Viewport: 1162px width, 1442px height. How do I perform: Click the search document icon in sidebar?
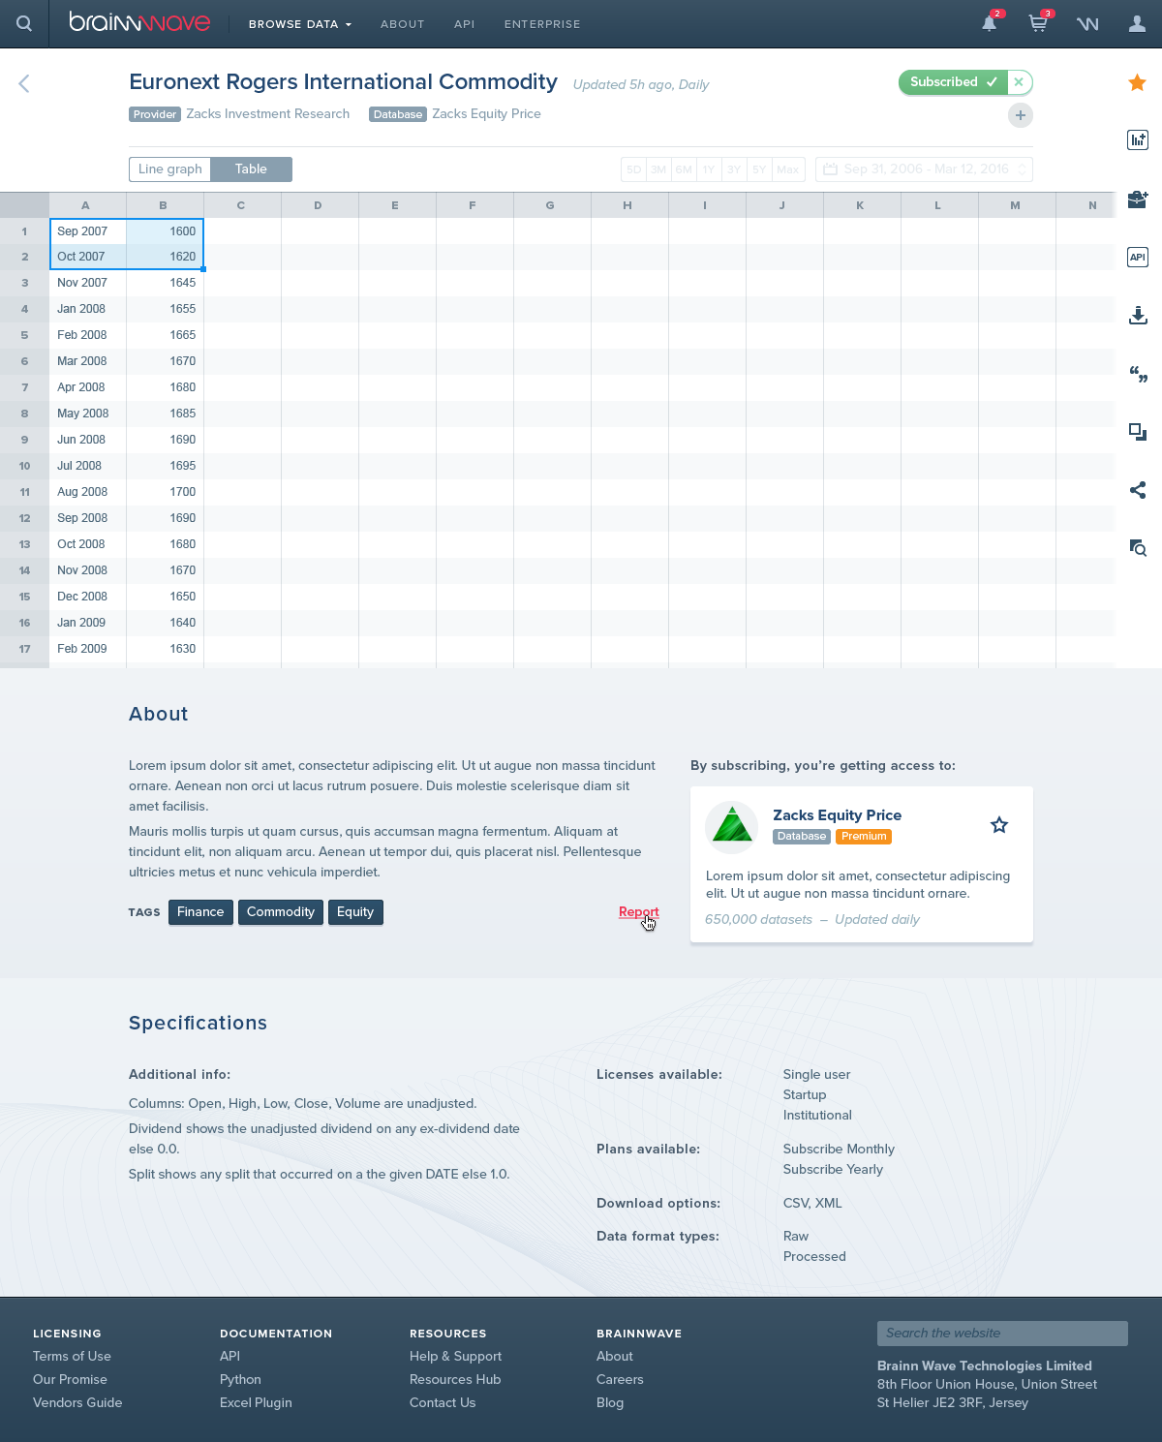pos(1138,548)
